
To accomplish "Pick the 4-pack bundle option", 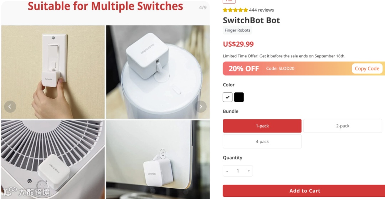I will coord(262,141).
